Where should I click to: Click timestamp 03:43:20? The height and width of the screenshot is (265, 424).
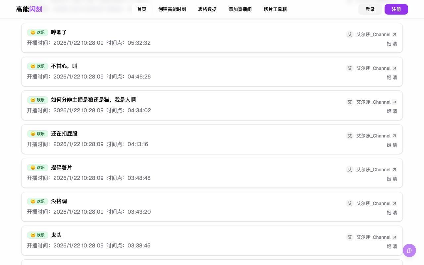pyautogui.click(x=139, y=212)
